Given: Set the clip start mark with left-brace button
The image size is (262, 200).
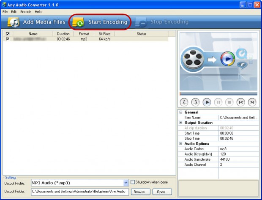Looking at the screenshot, I should click(184, 102).
